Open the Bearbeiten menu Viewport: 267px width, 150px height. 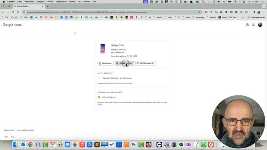pyautogui.click(x=29, y=2)
